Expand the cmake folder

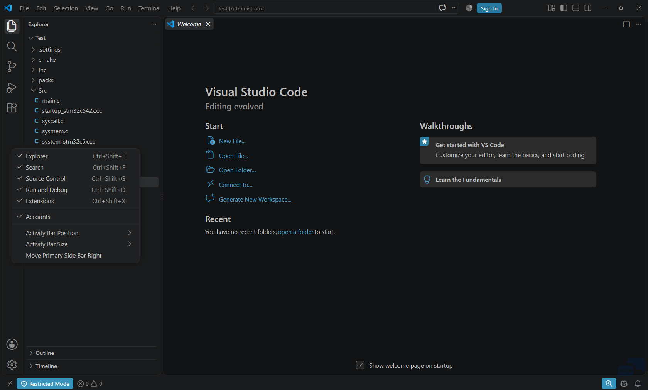33,59
